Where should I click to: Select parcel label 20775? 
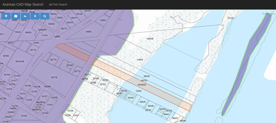tap(33, 50)
